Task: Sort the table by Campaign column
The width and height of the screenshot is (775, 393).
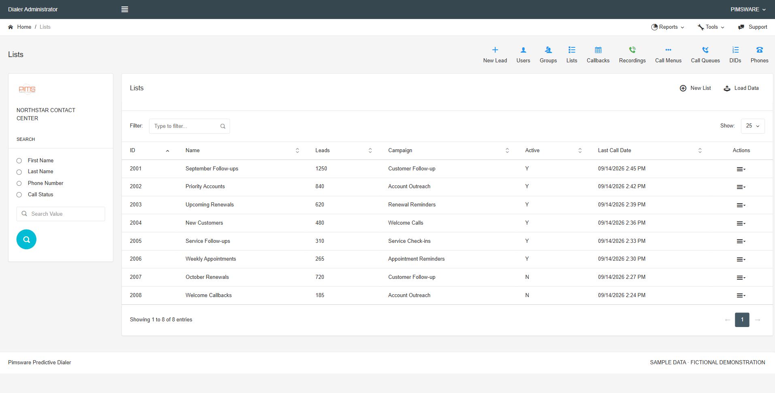Action: 448,151
